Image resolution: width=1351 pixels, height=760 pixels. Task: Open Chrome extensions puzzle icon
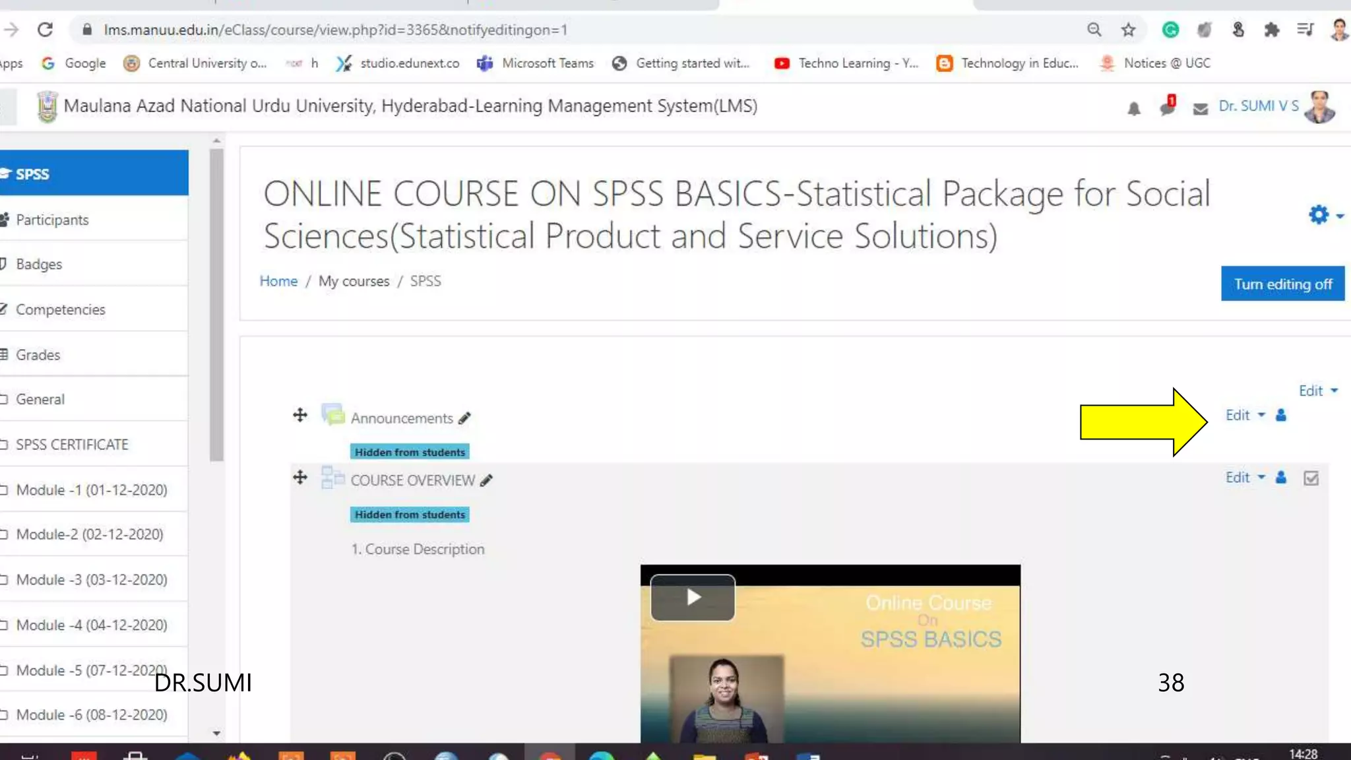pyautogui.click(x=1271, y=30)
